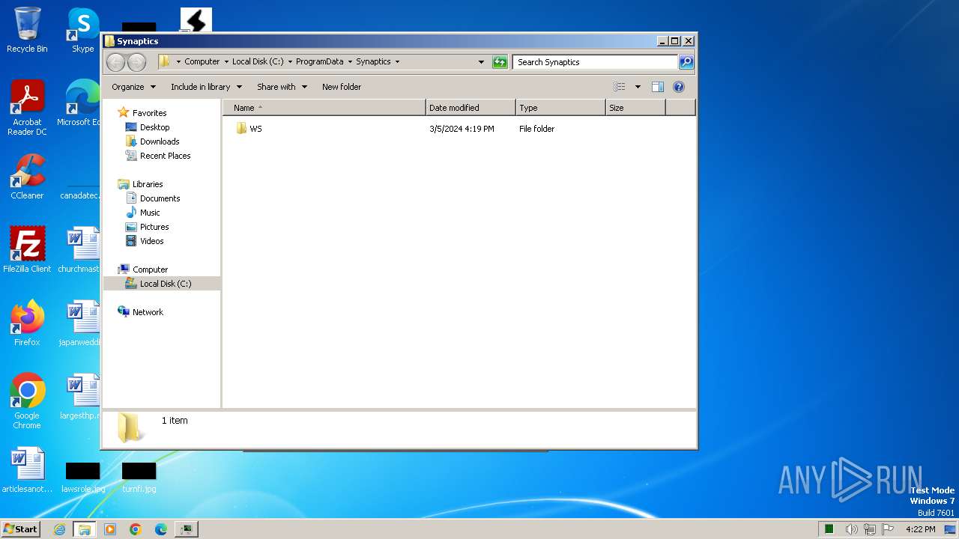This screenshot has width=959, height=539.
Task: Click the search magnifier icon
Action: (686, 62)
